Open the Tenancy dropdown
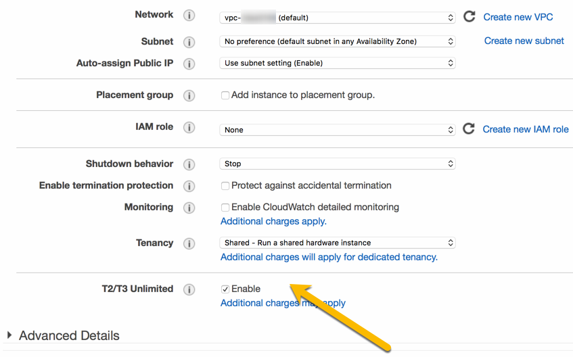 [x=337, y=243]
